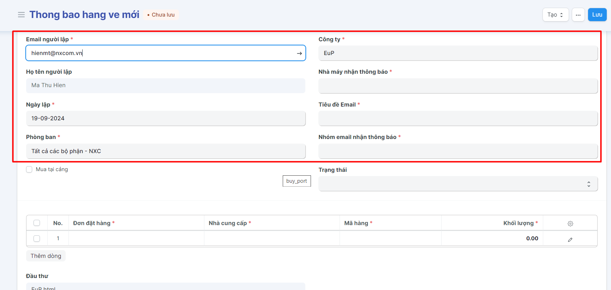Select all rows via header checkbox
The image size is (611, 290).
[x=37, y=223]
